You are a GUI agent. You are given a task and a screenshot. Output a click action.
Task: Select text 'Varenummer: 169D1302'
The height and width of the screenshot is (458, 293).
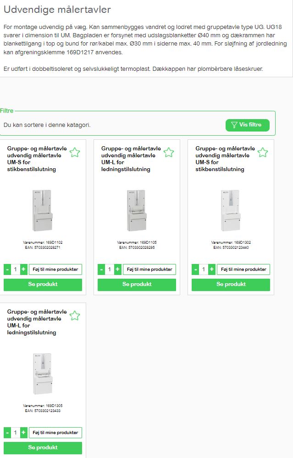click(231, 242)
